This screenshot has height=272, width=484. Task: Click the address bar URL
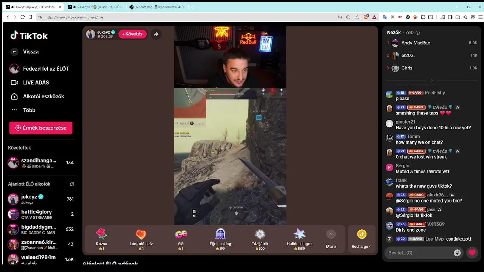tap(74, 17)
